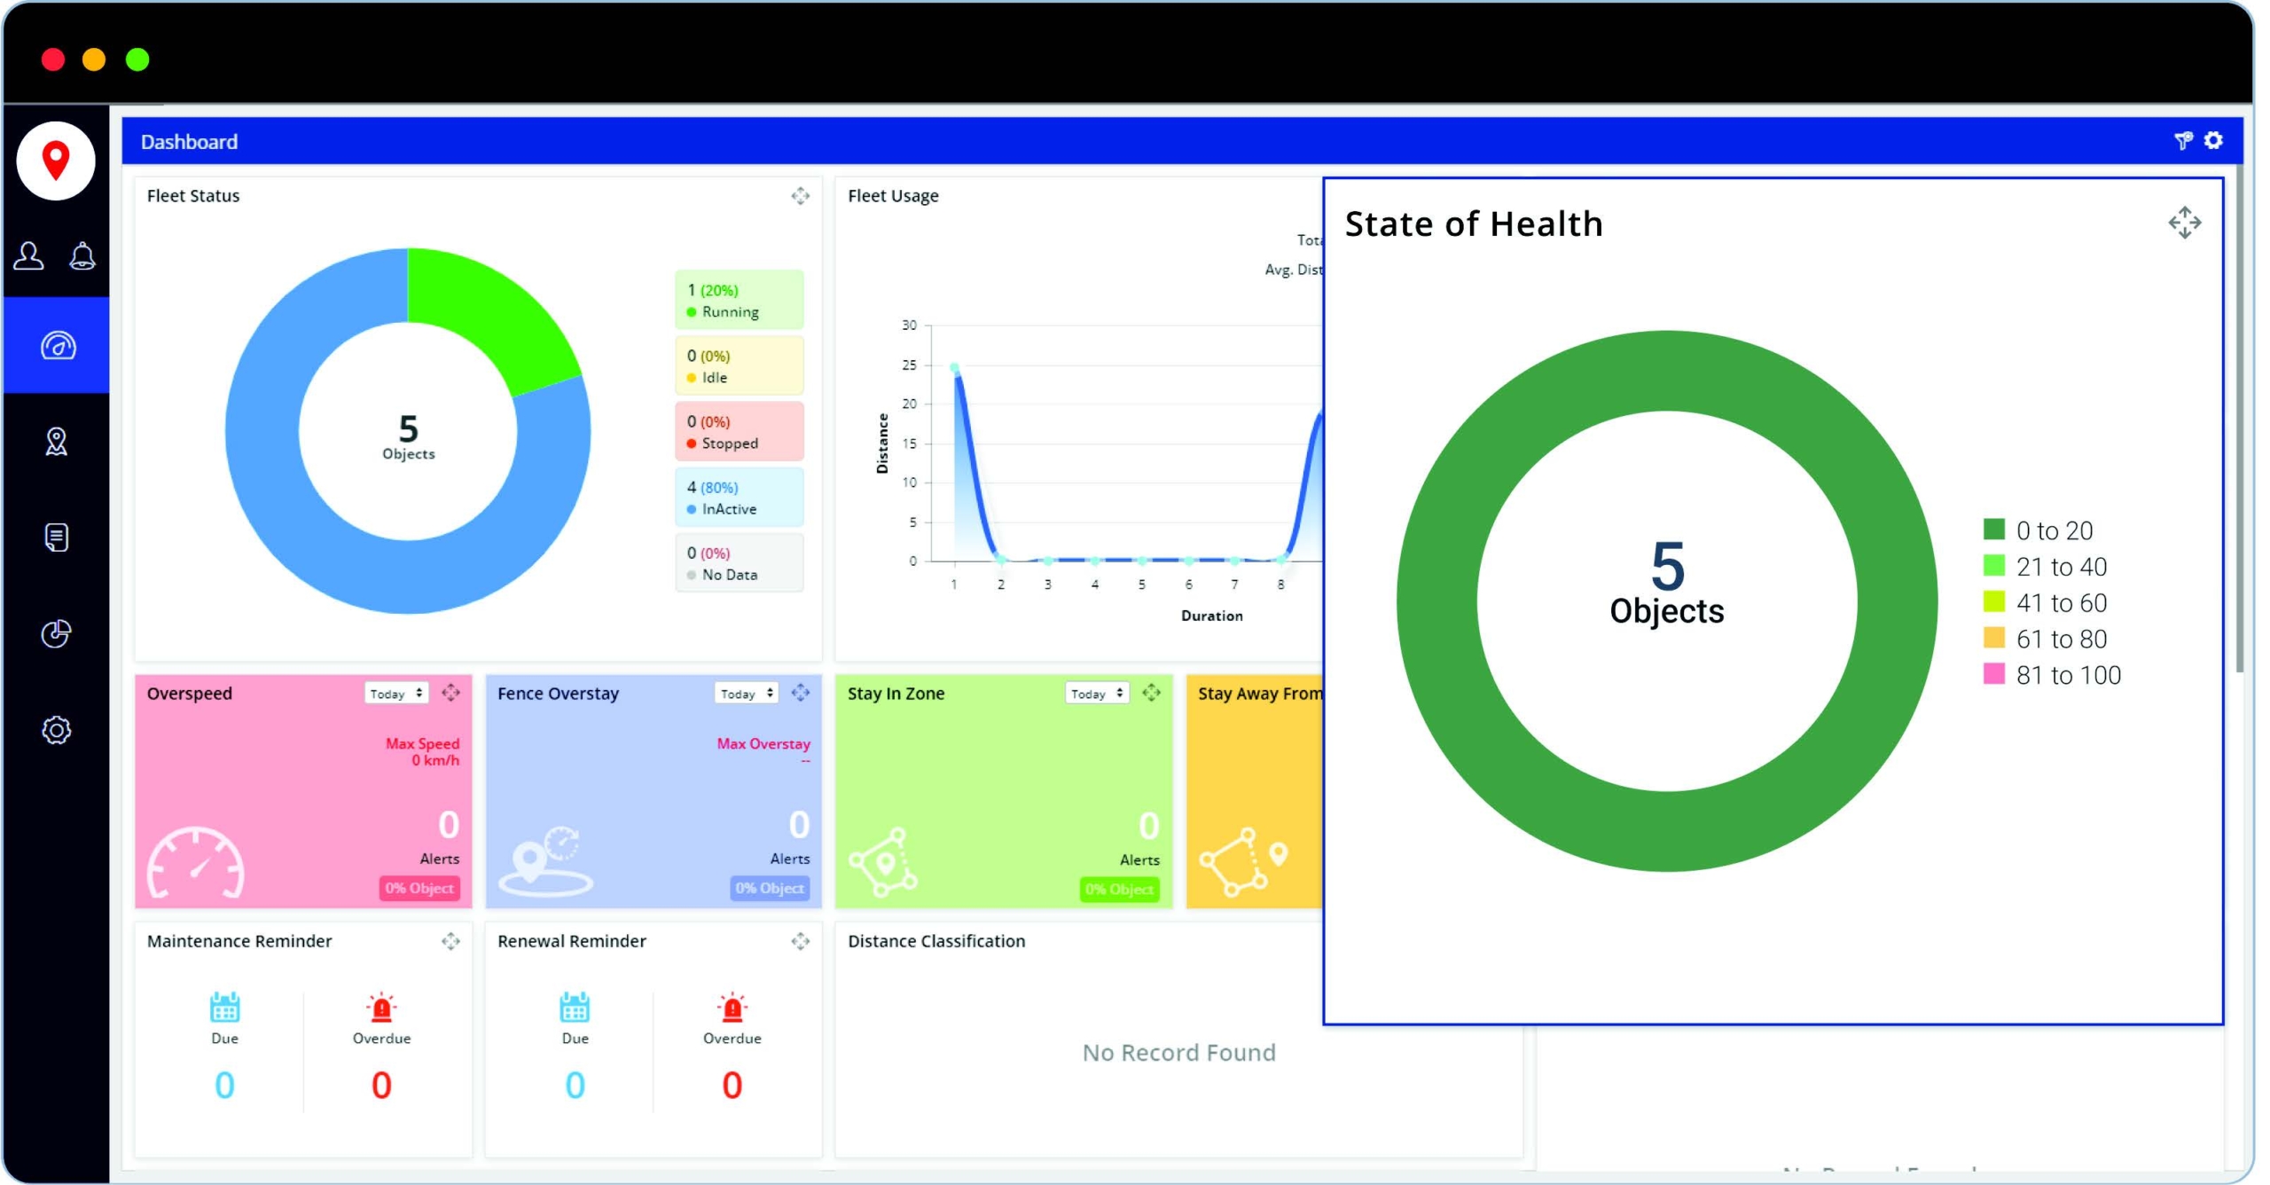Viewport: 2270px width, 1185px height.
Task: Open the reports document sidebar icon
Action: [57, 538]
